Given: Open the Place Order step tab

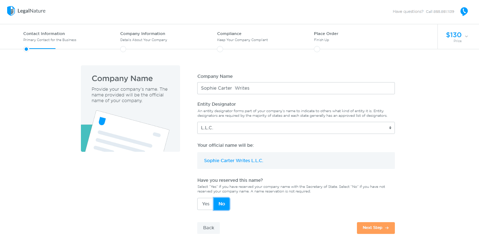Looking at the screenshot, I should coord(326,36).
